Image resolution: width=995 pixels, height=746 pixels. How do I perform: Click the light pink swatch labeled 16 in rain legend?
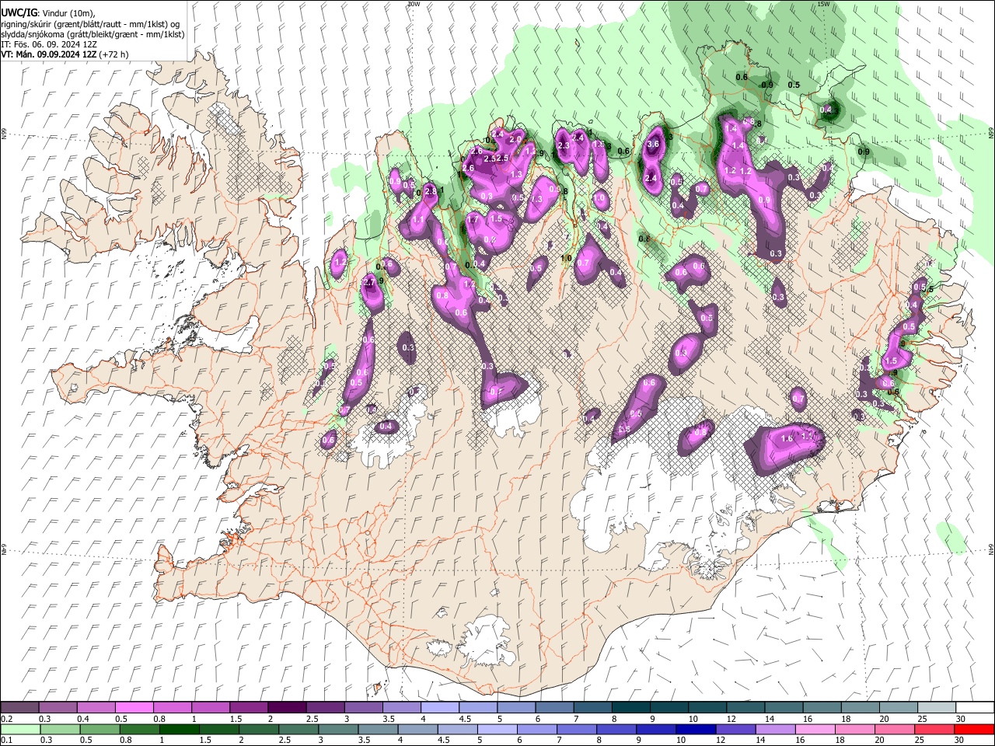(x=815, y=729)
